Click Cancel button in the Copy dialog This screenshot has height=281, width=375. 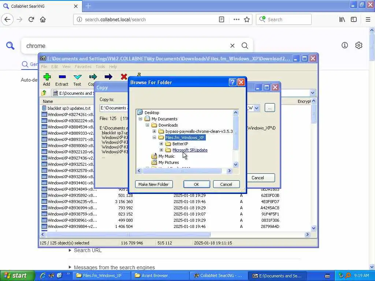point(260,178)
